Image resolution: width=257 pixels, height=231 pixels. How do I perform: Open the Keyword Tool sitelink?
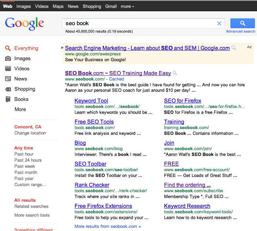click(91, 101)
